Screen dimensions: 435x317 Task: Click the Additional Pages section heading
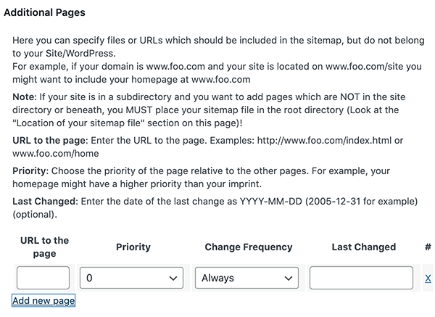(44, 12)
